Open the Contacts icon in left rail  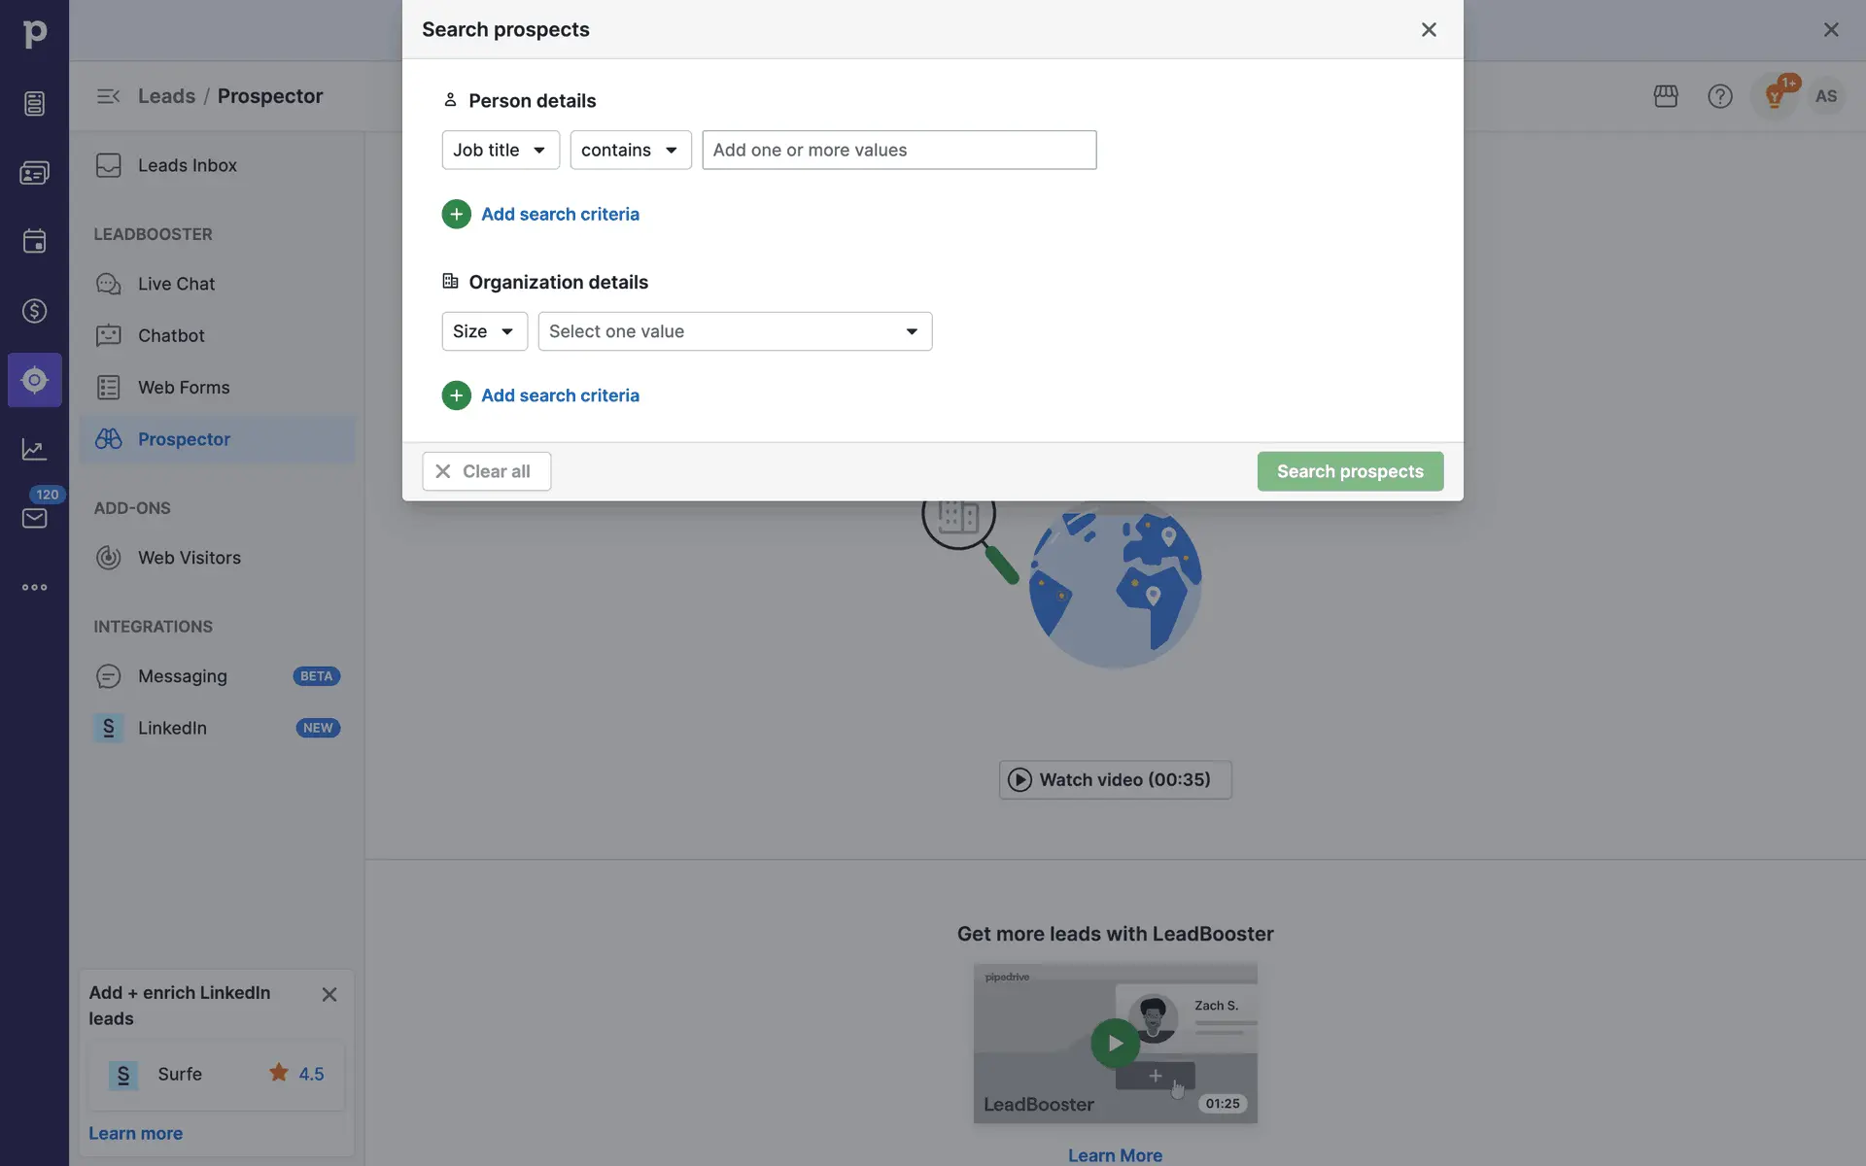[34, 173]
